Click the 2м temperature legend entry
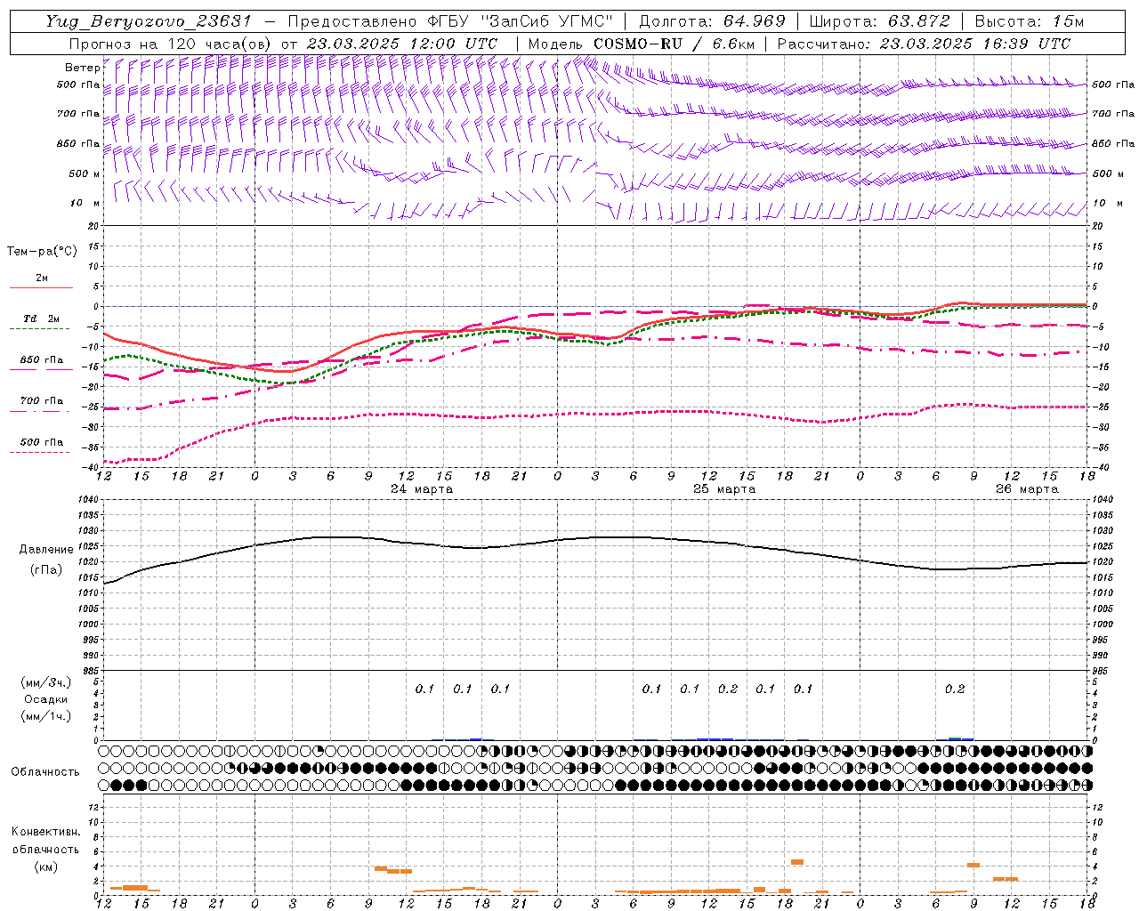 click(42, 278)
